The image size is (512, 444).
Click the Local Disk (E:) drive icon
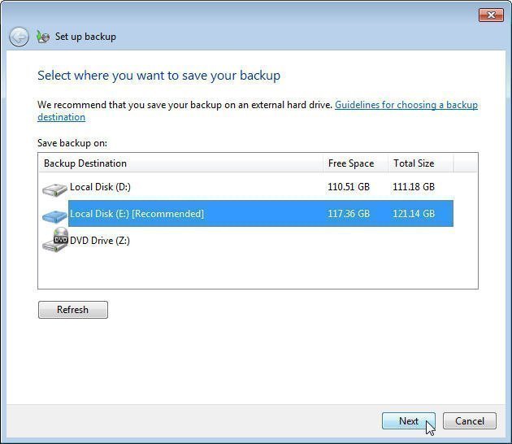point(54,215)
